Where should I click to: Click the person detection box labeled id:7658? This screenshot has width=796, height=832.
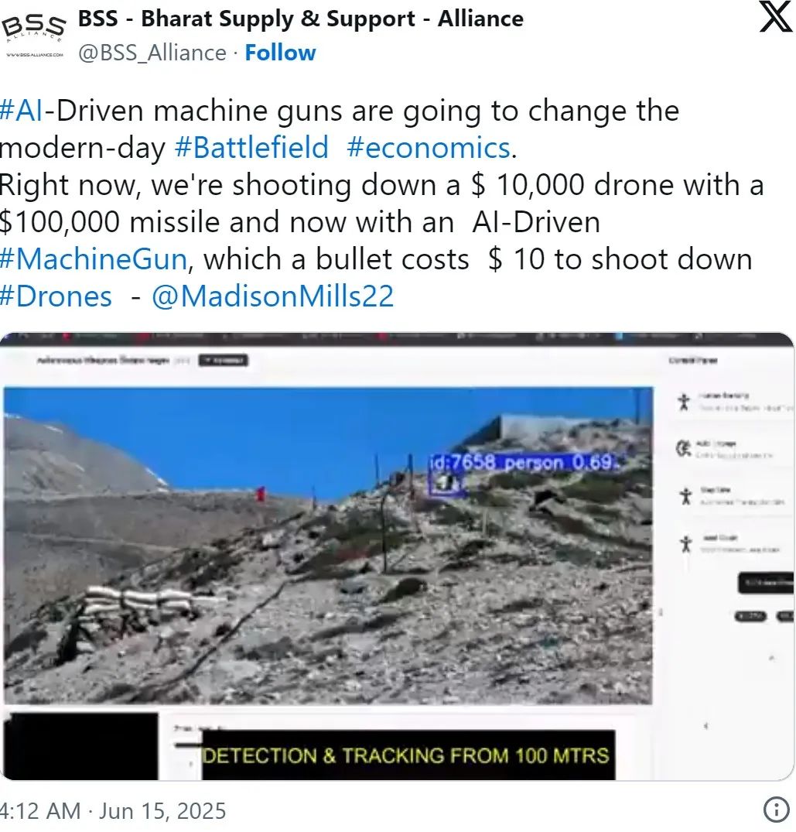[446, 484]
